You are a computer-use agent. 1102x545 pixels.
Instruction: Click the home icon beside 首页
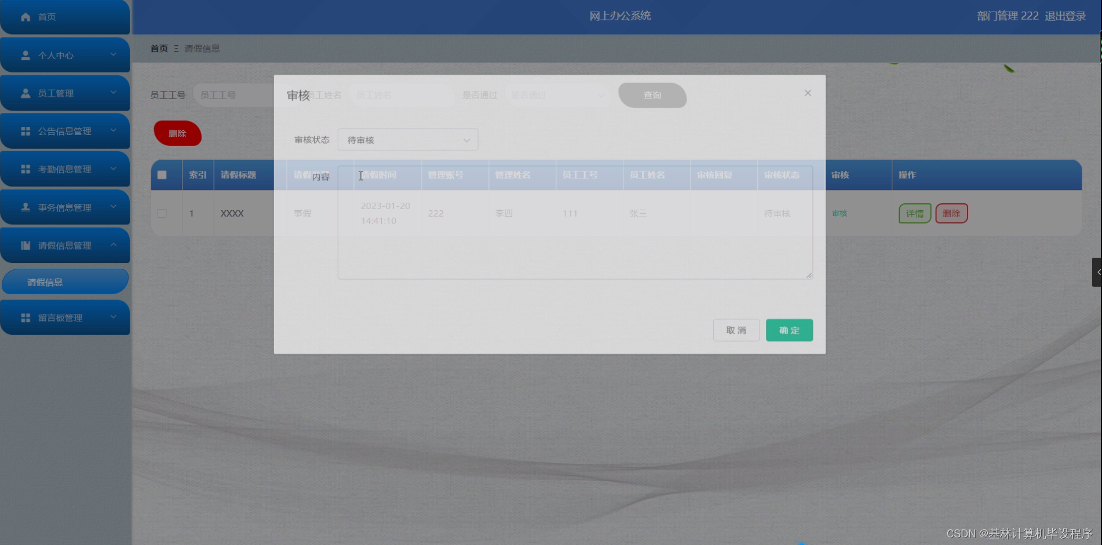pos(25,17)
